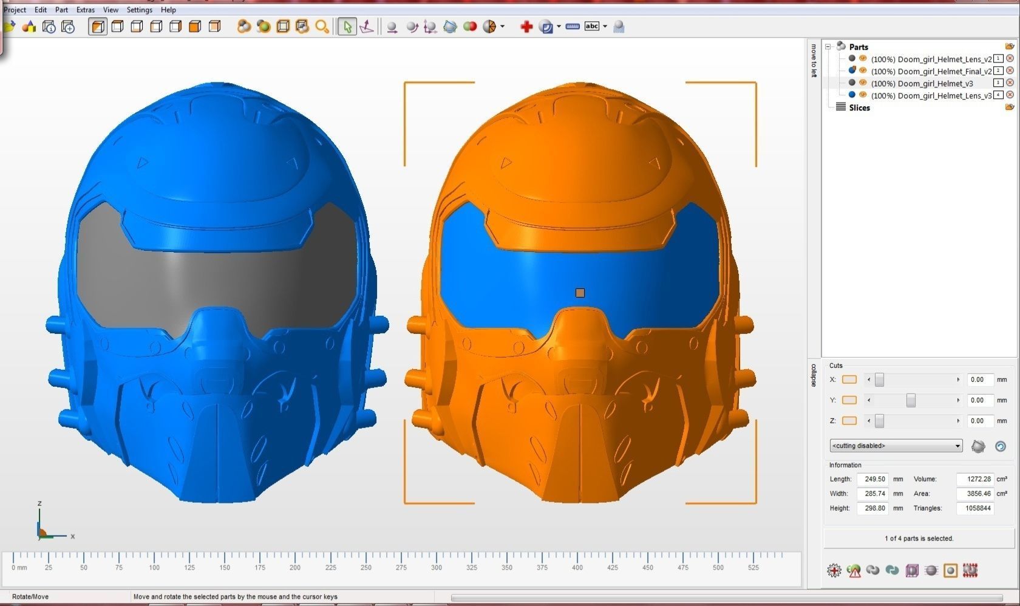Click the Y cut slider right arrow
1020x606 pixels.
(958, 400)
